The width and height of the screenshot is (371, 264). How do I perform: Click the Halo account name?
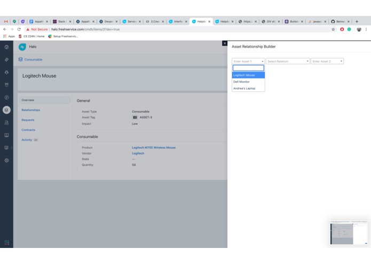point(33,46)
